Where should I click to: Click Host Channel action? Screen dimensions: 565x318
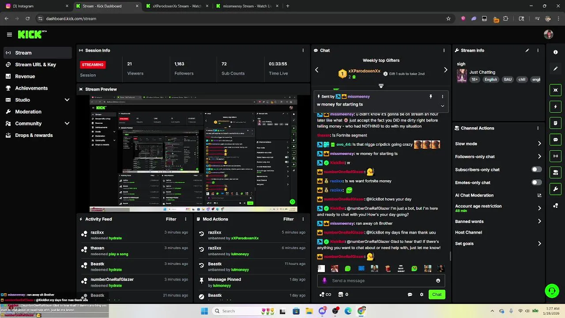click(468, 232)
